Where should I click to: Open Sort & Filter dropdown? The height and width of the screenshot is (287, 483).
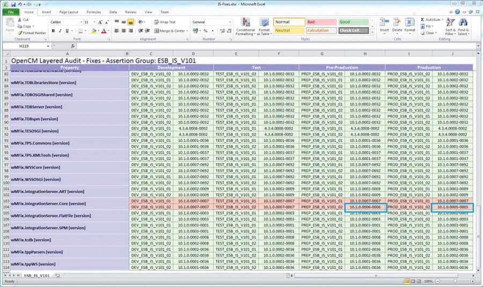point(450,27)
